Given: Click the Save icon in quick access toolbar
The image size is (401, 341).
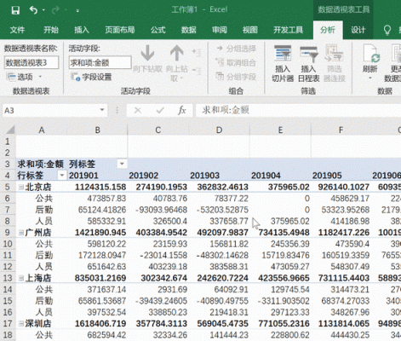Looking at the screenshot, I should pyautogui.click(x=15, y=10).
